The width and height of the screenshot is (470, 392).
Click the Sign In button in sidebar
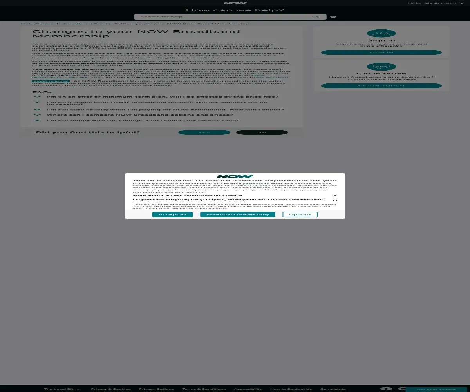(381, 53)
